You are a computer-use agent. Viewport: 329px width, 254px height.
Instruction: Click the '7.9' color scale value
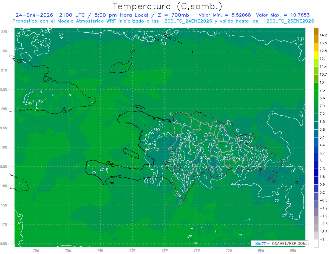pos(322,106)
